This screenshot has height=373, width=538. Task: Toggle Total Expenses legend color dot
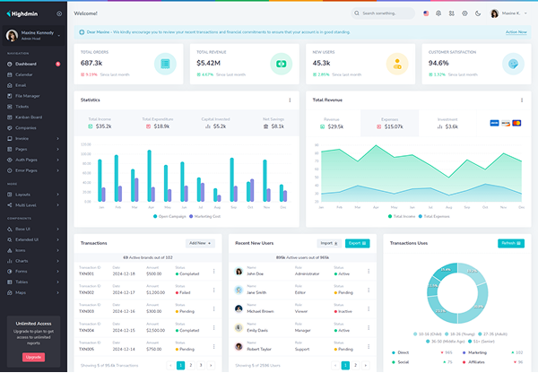pos(421,216)
